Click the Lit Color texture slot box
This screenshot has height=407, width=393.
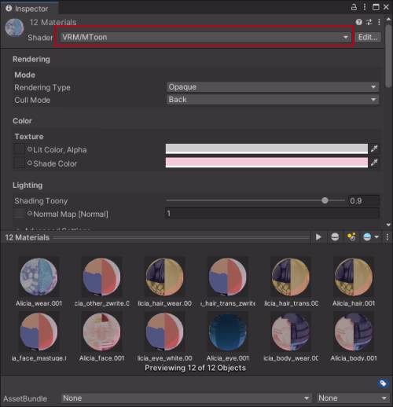(x=20, y=148)
